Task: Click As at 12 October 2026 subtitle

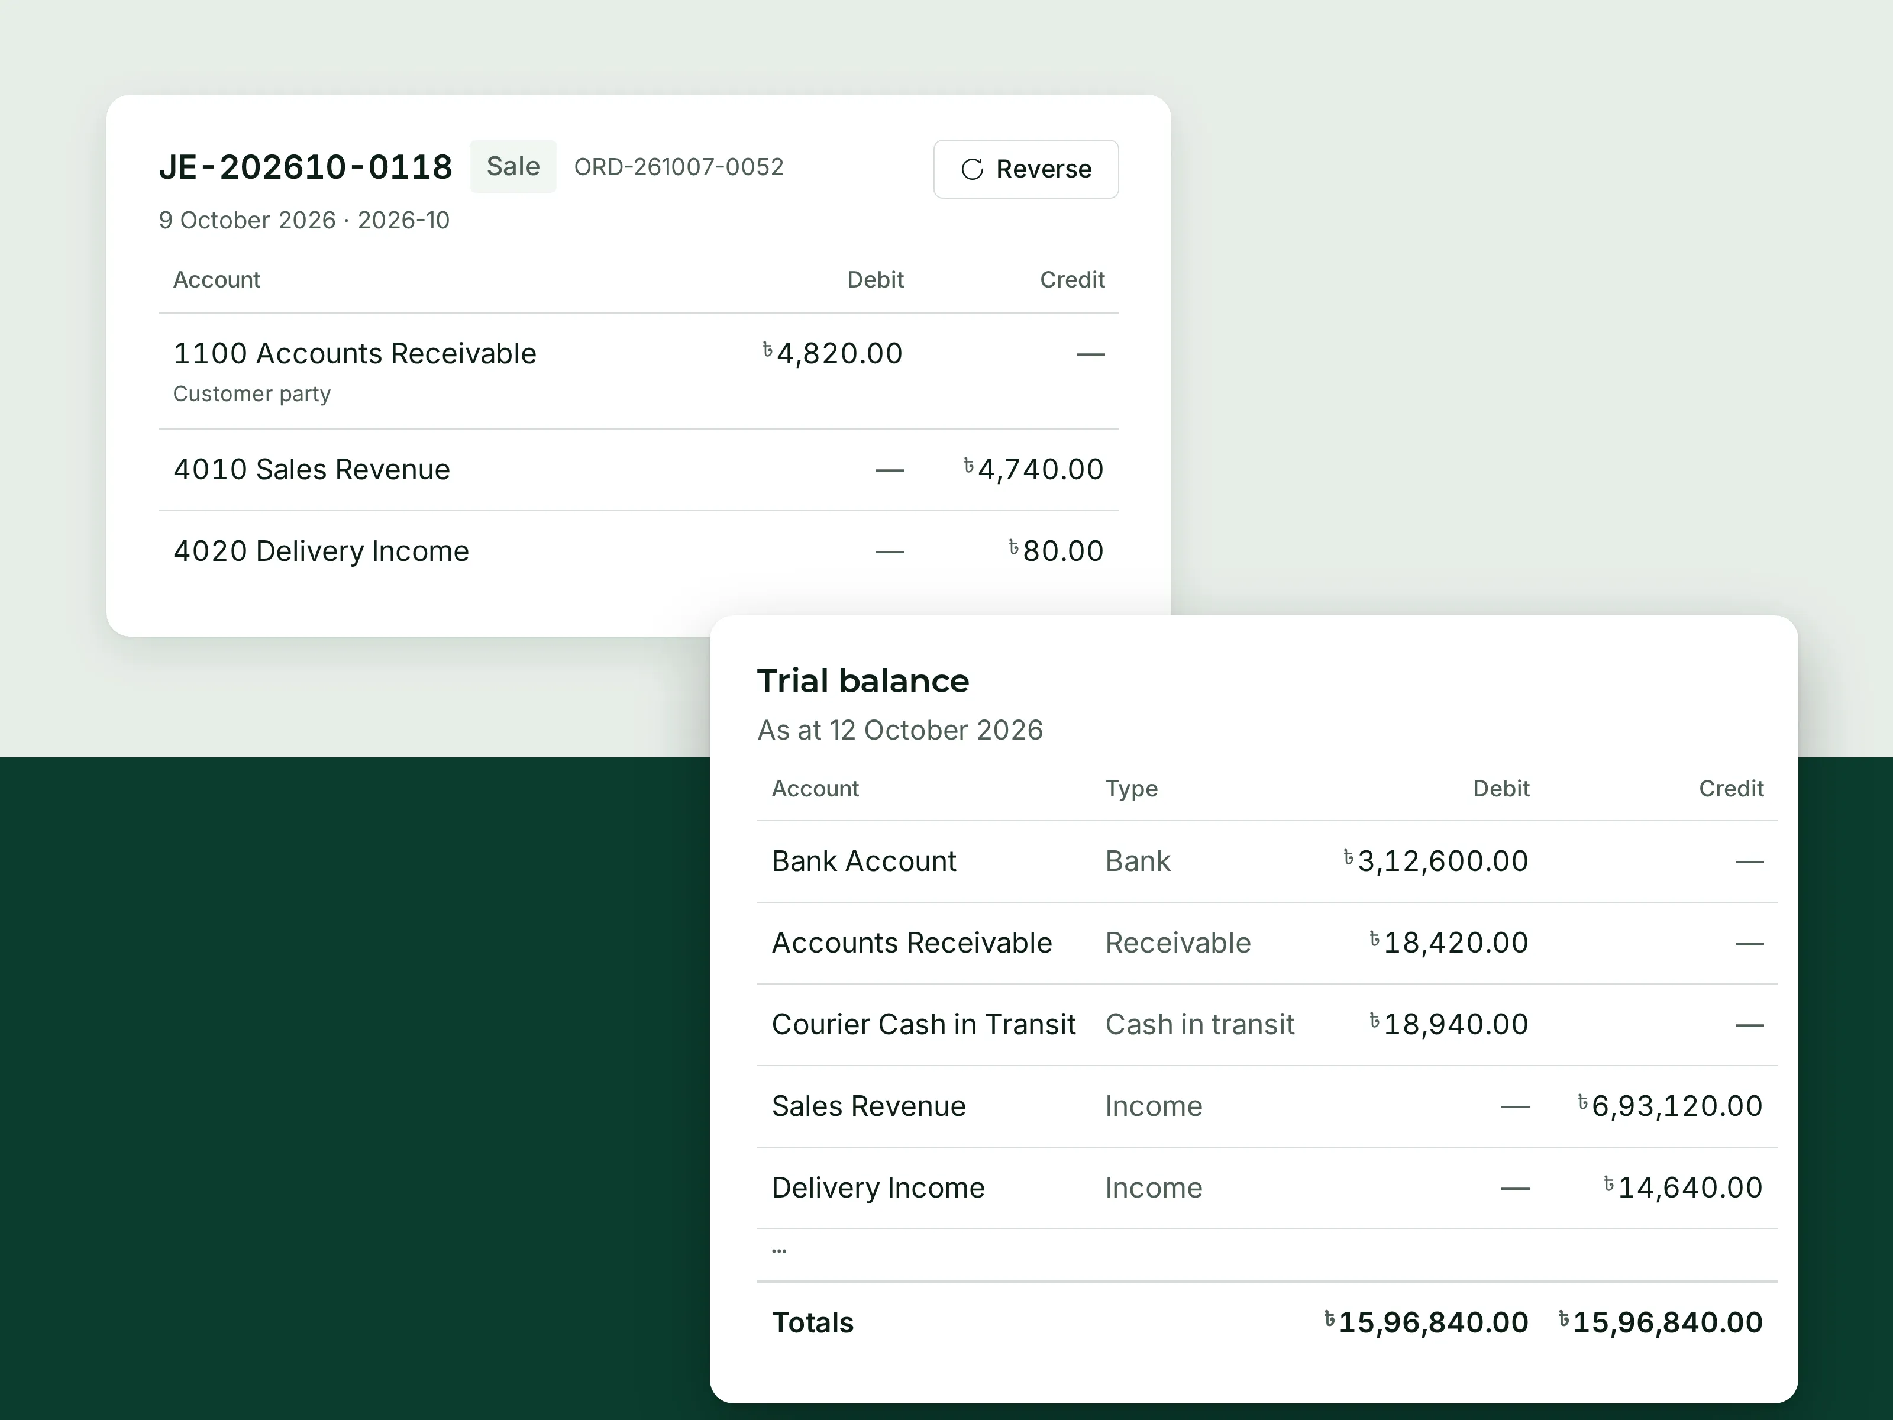Action: 900,730
